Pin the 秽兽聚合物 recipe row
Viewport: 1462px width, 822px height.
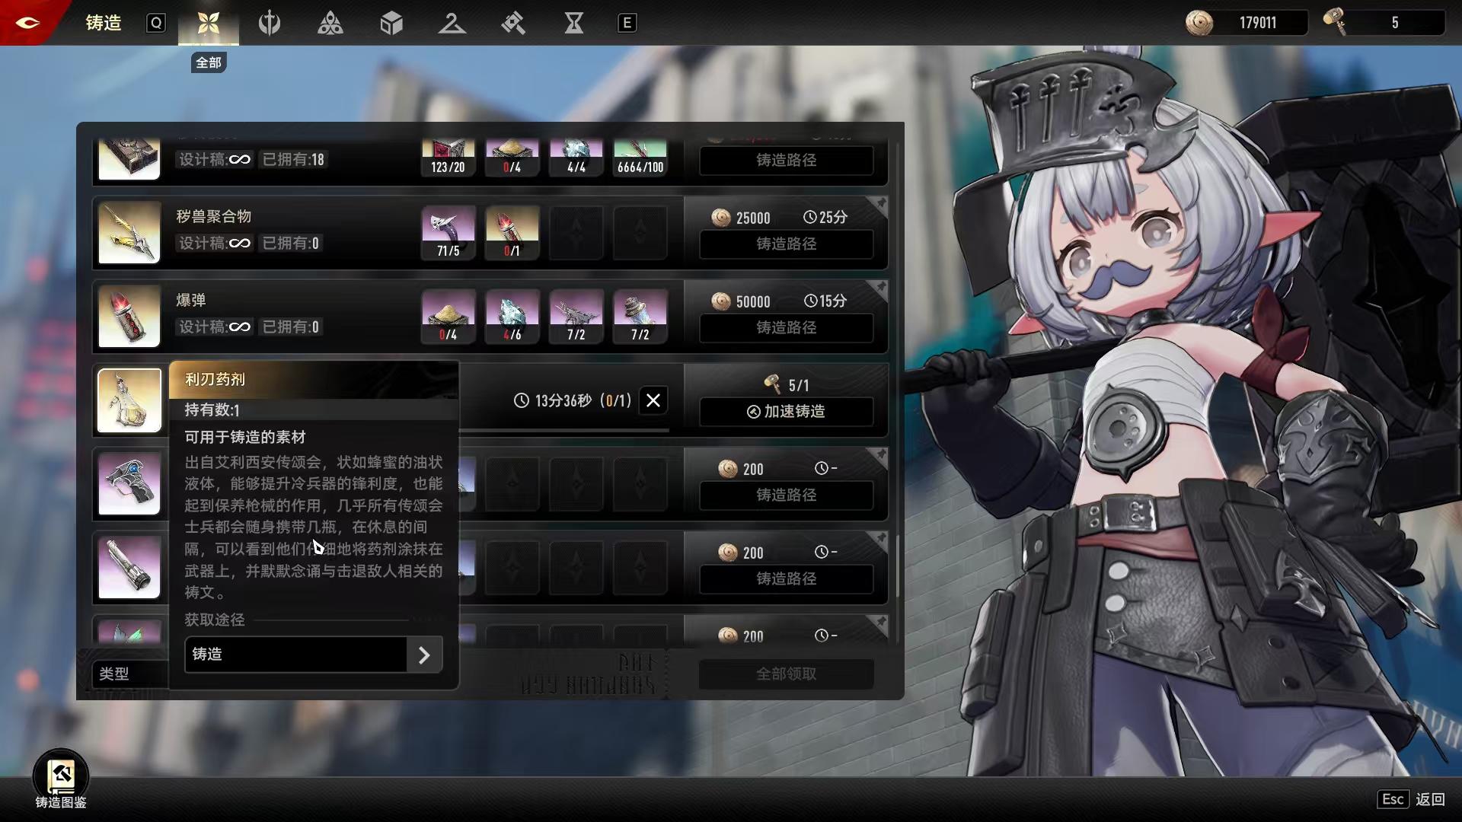click(880, 203)
